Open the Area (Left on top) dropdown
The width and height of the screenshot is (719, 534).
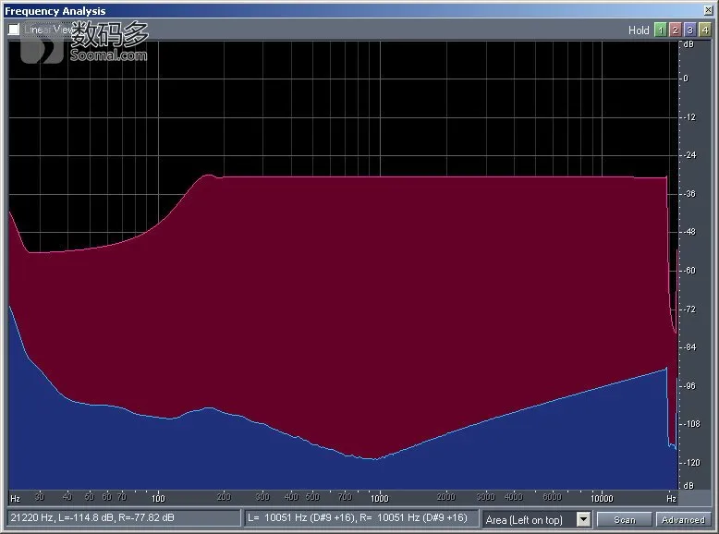(583, 519)
